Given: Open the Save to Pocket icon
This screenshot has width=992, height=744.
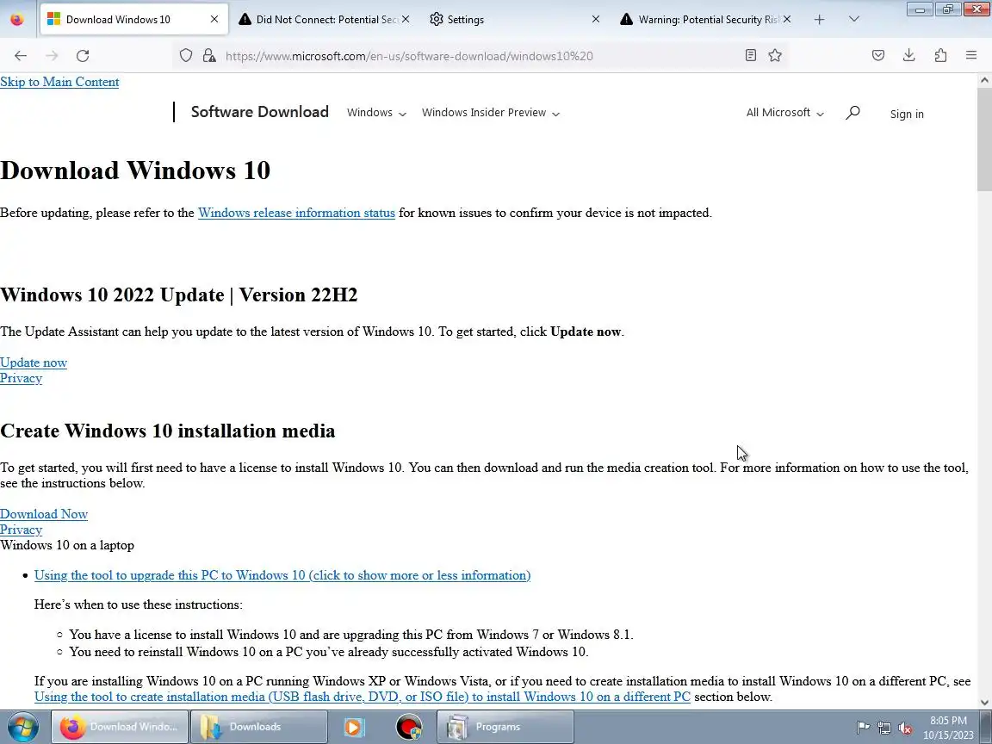Looking at the screenshot, I should 878,56.
